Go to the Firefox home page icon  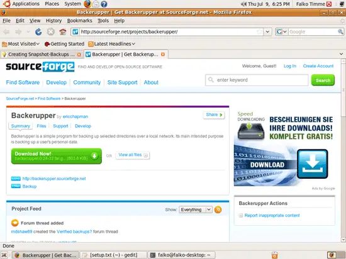pyautogui.click(x=63, y=32)
